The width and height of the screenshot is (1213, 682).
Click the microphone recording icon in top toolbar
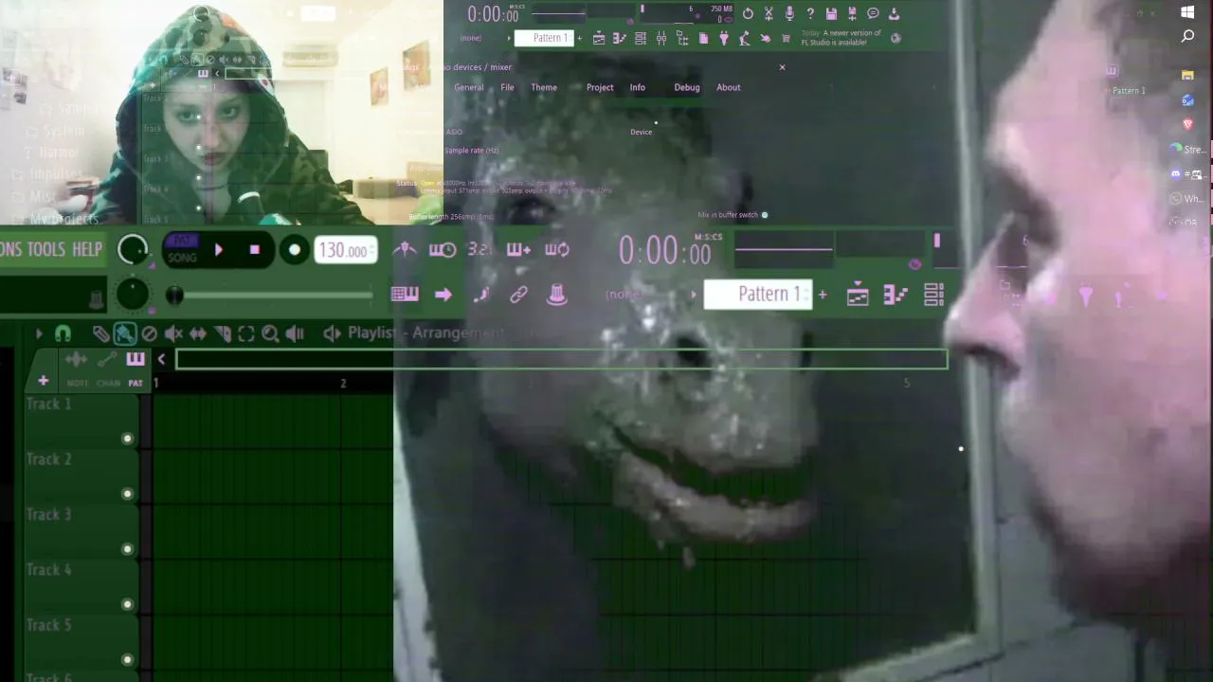click(789, 13)
